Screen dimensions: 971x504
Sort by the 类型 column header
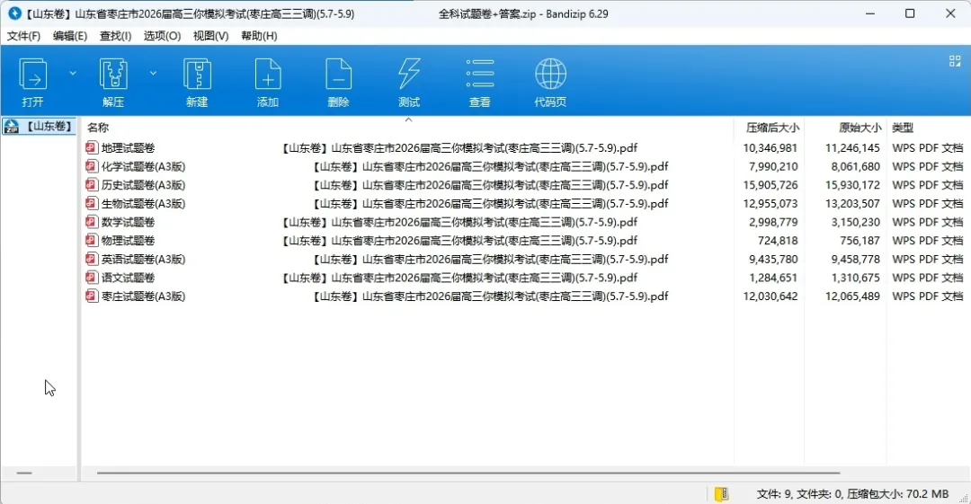903,128
